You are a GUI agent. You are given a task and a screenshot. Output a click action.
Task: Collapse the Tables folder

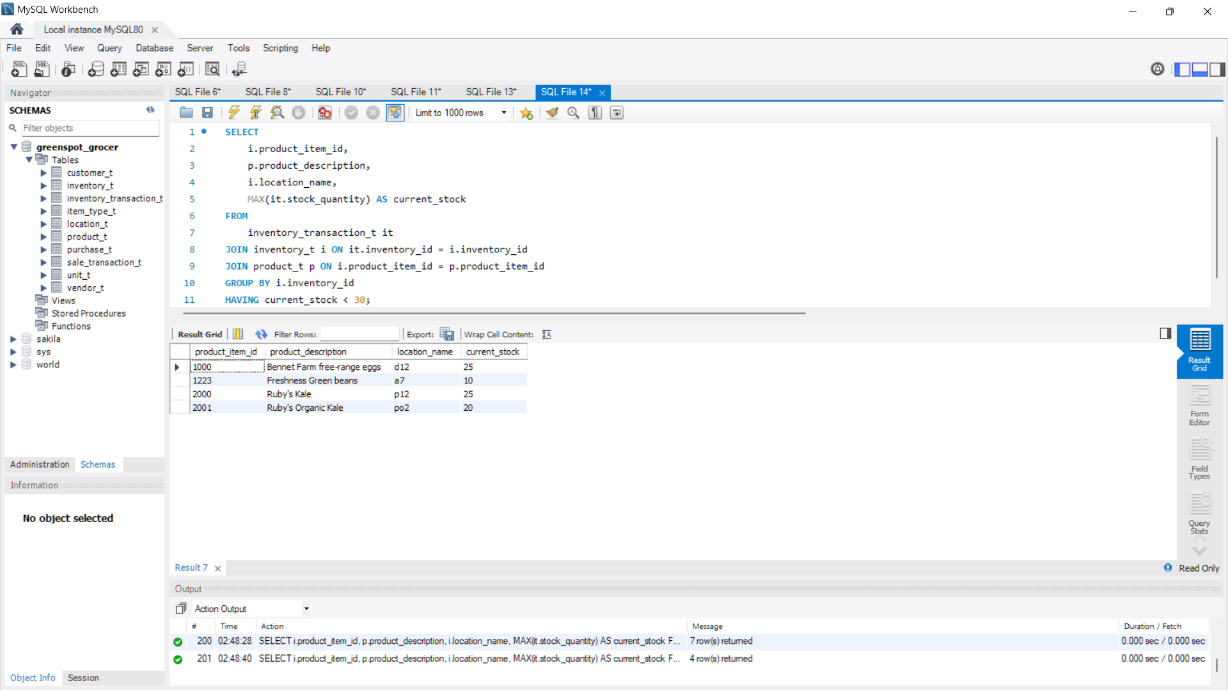pyautogui.click(x=29, y=160)
